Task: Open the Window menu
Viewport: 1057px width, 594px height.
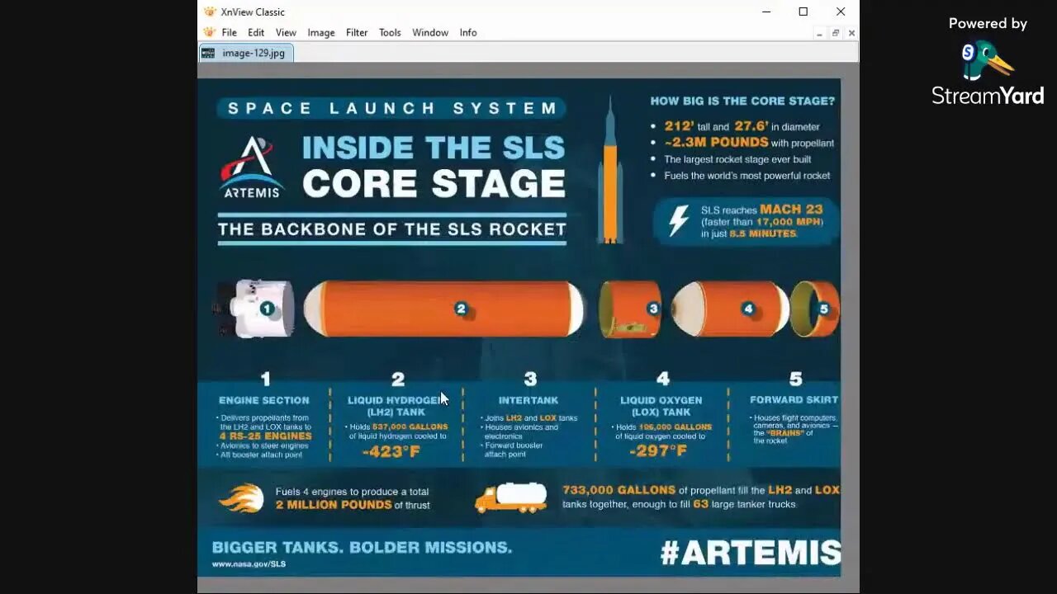Action: (x=430, y=33)
